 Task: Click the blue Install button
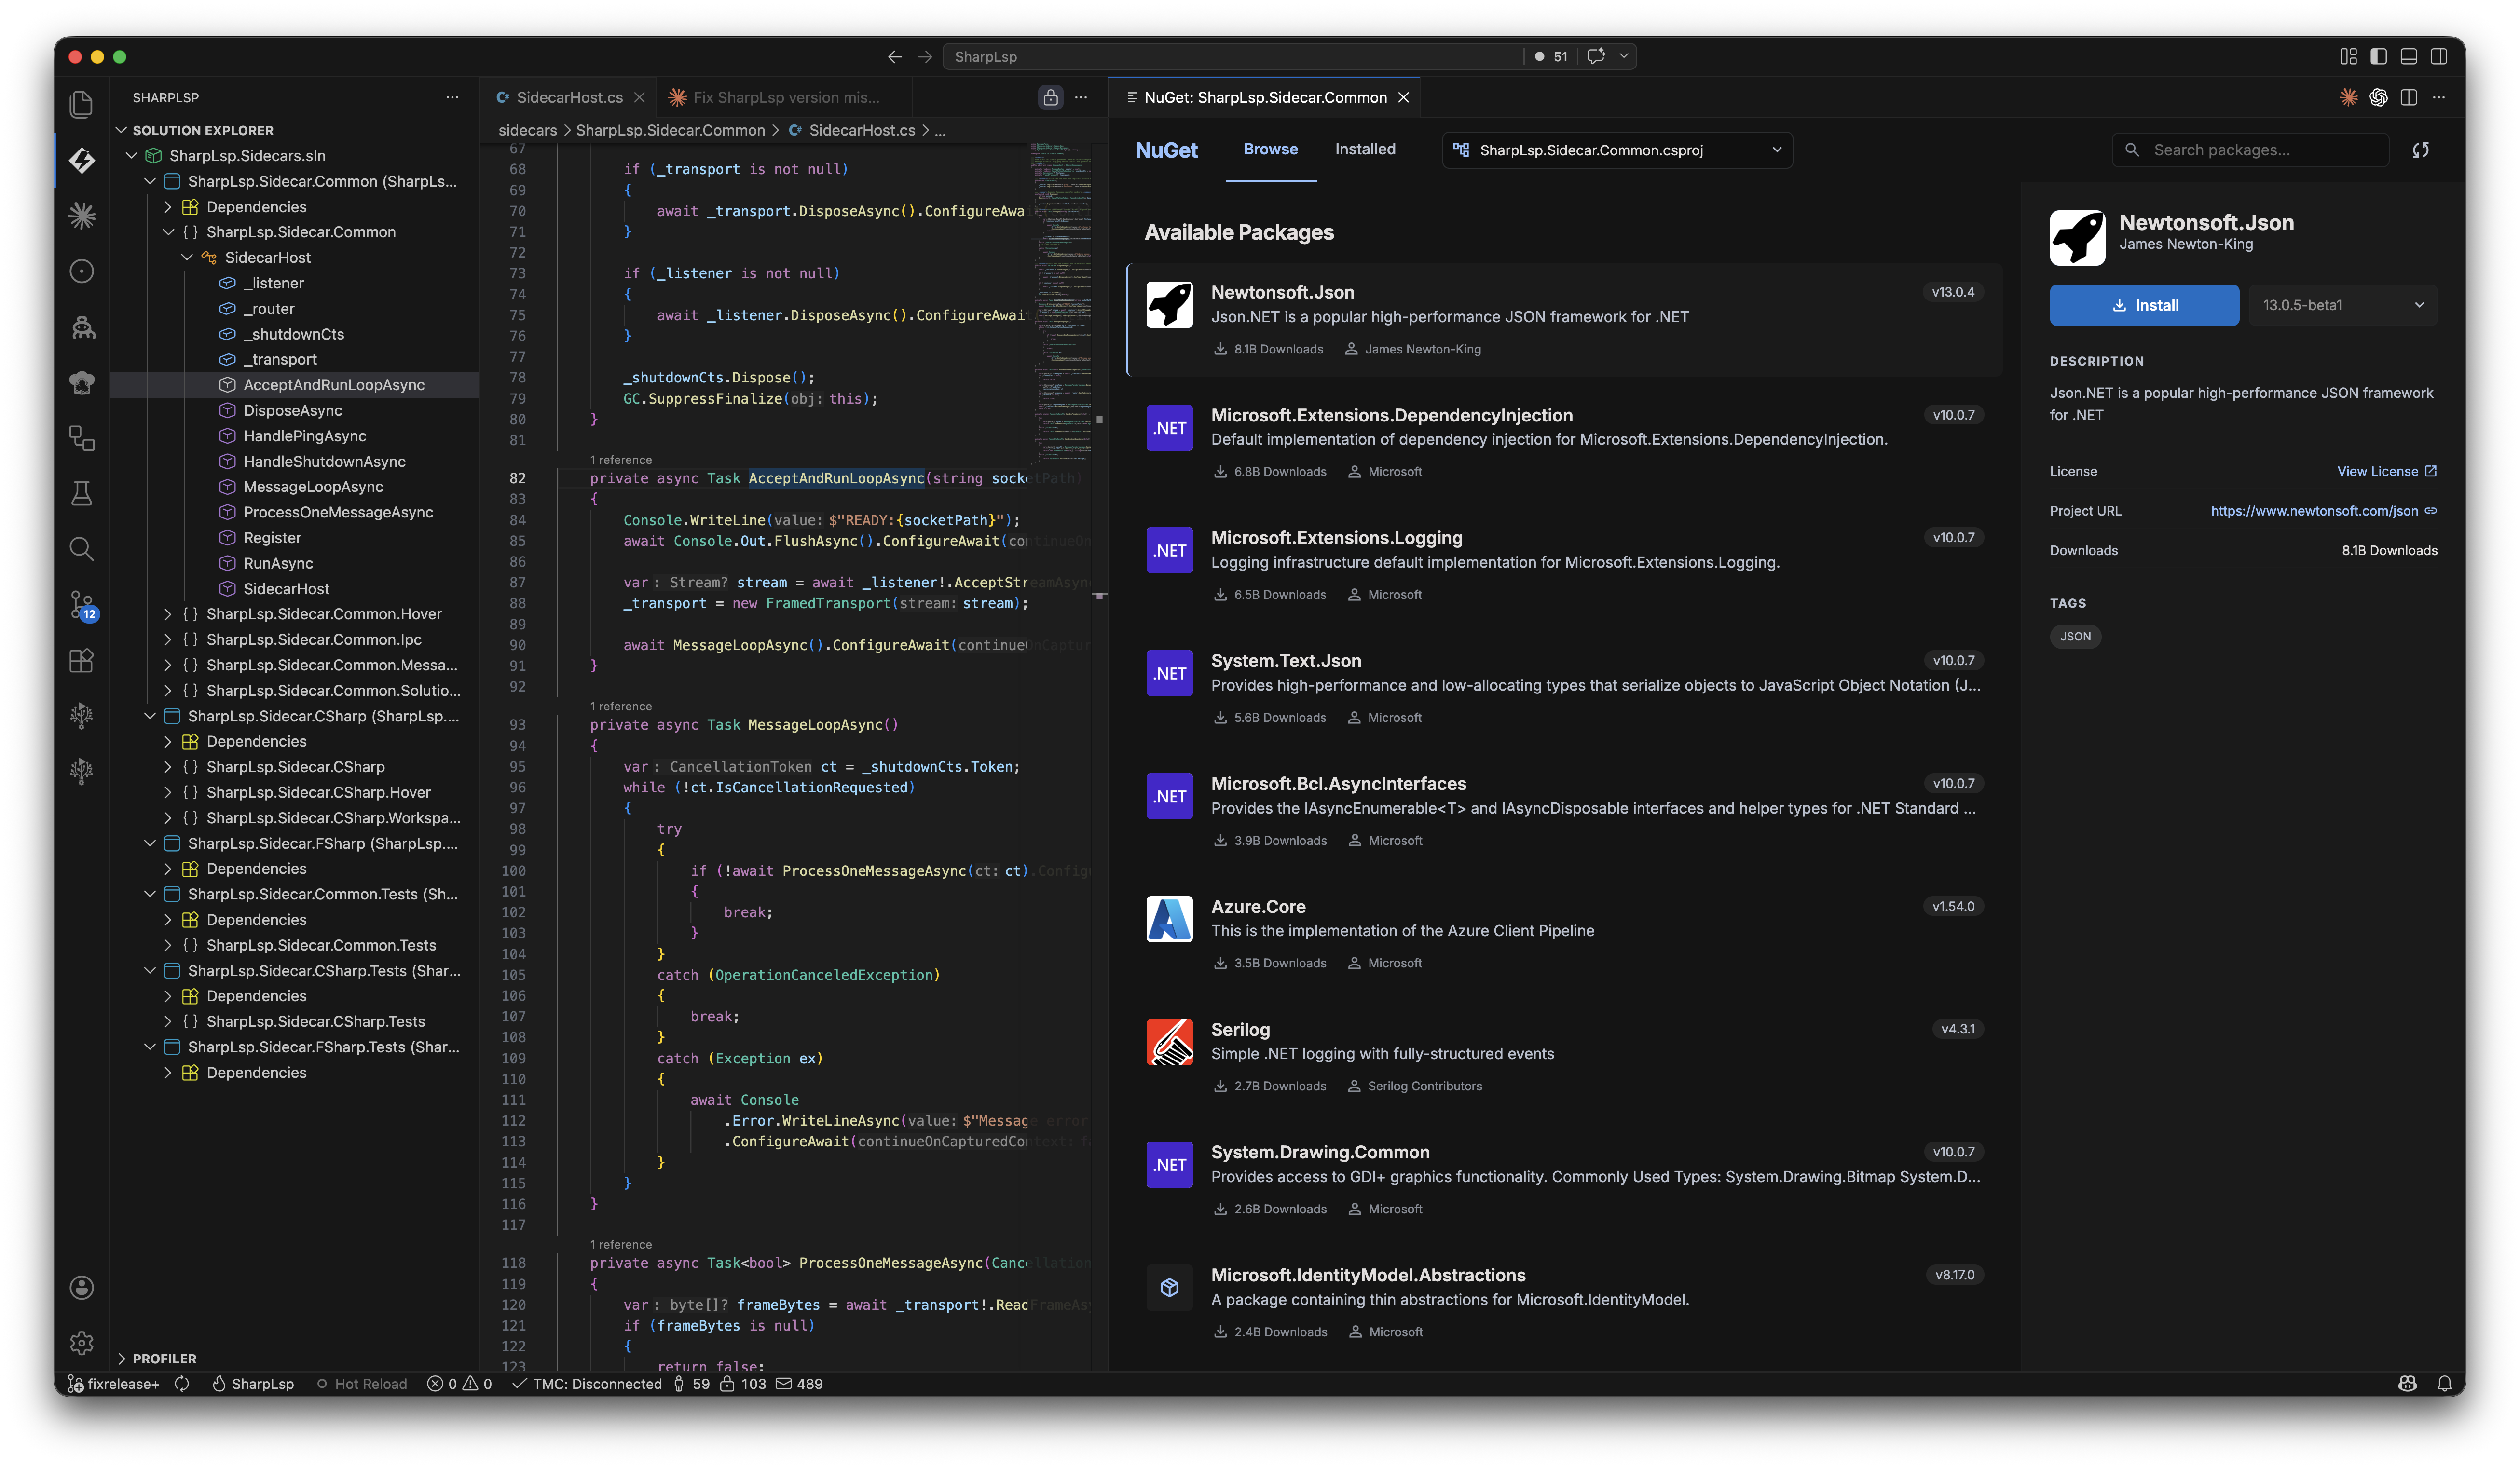tap(2144, 305)
